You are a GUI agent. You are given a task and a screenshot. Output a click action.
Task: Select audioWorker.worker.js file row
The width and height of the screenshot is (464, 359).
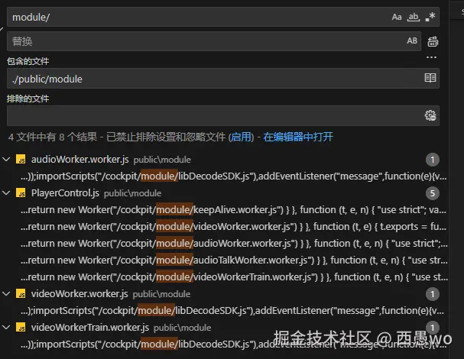click(x=224, y=160)
